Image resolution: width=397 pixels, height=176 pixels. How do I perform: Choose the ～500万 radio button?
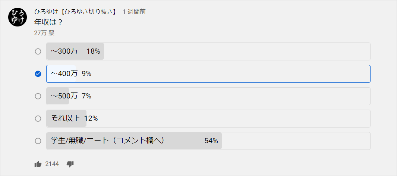[38, 96]
